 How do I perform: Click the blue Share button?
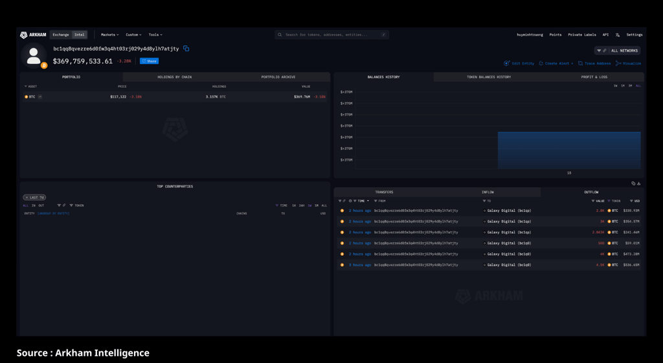point(150,61)
